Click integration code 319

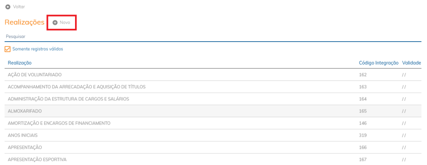pyautogui.click(x=363, y=135)
